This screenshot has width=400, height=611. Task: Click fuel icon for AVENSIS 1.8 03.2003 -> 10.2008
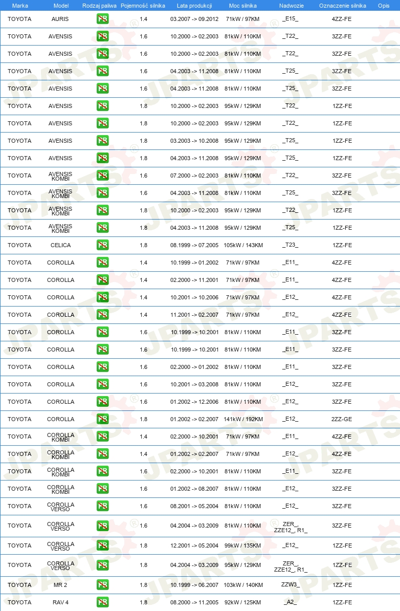[x=103, y=141]
